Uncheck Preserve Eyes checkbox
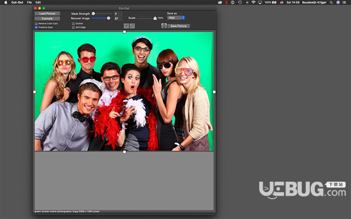This screenshot has width=351, height=219. [36, 27]
